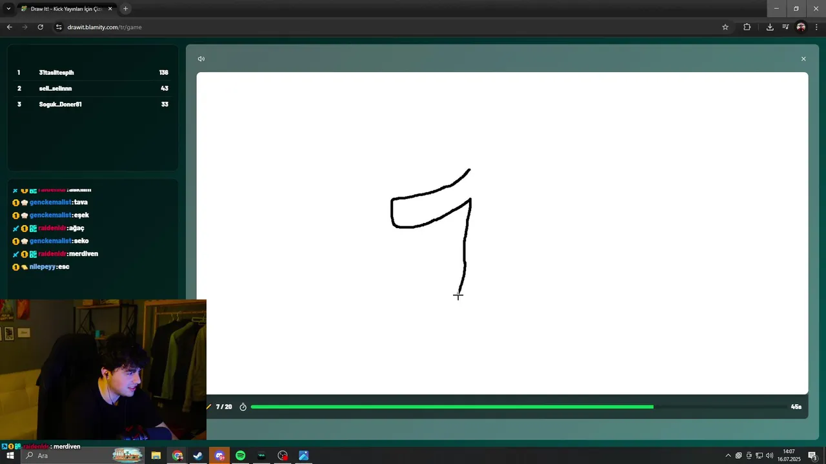Select leaderboard player sell_selinnn

tap(55, 88)
